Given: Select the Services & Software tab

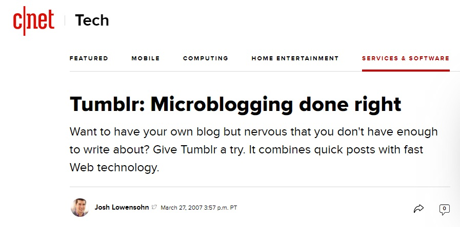Looking at the screenshot, I should 406,58.
